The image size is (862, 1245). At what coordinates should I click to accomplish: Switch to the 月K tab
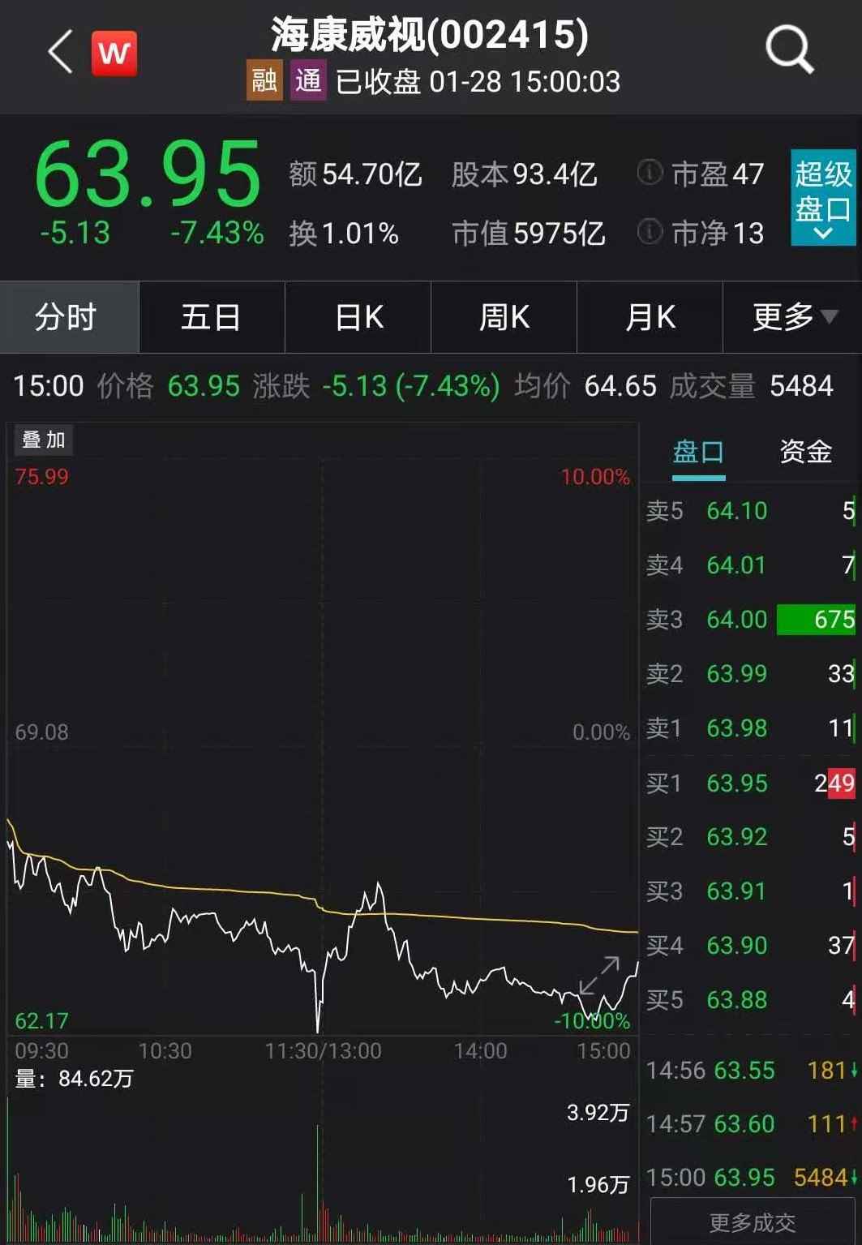coord(650,317)
